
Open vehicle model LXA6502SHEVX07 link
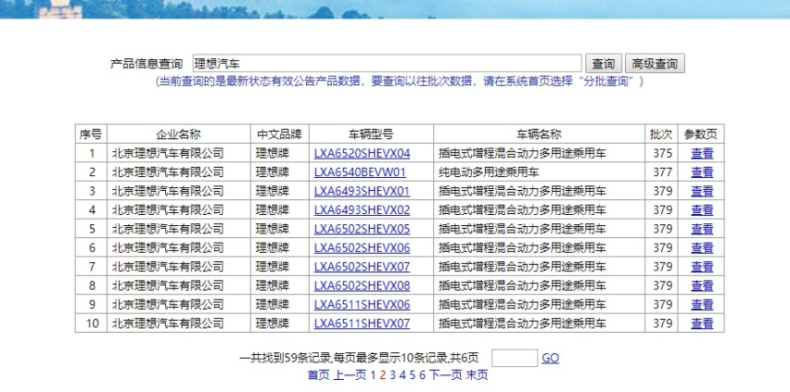click(362, 267)
